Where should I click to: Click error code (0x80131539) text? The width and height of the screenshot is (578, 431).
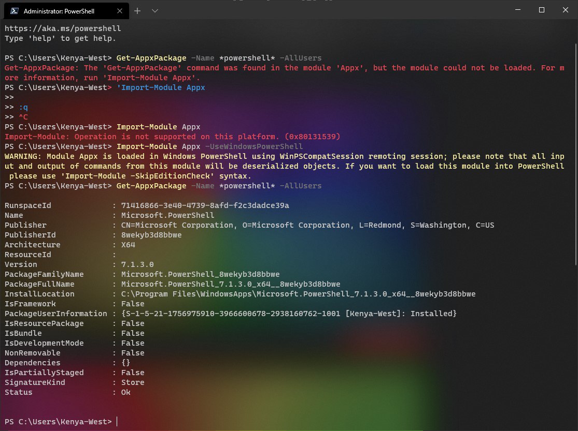(x=312, y=137)
